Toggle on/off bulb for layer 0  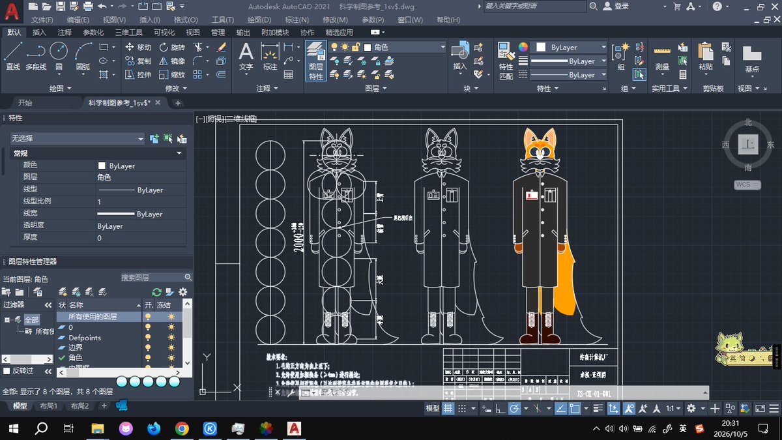[x=148, y=327]
